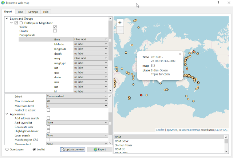The width and height of the screenshot is (233, 158).
Task: Enable Add address search
Action: [x=48, y=118]
